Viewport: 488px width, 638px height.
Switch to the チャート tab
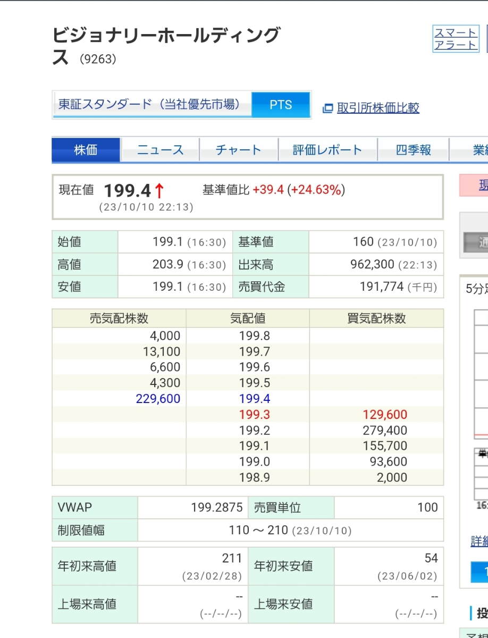239,150
